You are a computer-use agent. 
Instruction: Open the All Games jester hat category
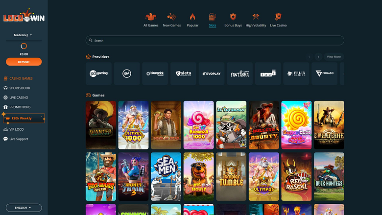[x=151, y=20]
